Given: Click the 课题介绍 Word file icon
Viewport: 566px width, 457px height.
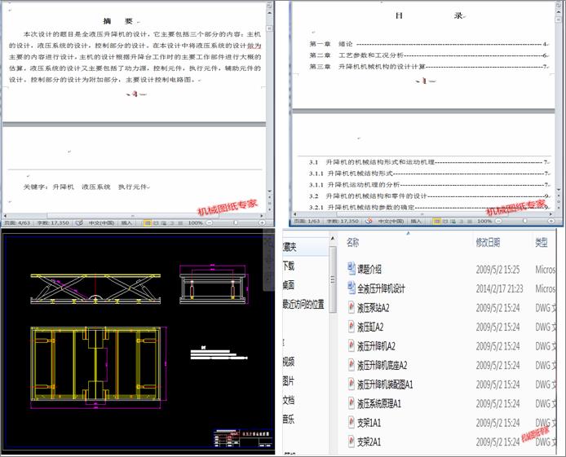Looking at the screenshot, I should click(x=351, y=269).
